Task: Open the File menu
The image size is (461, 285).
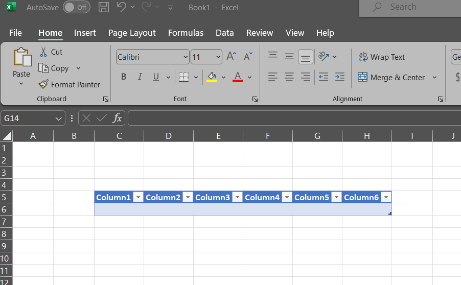Action: coord(15,33)
